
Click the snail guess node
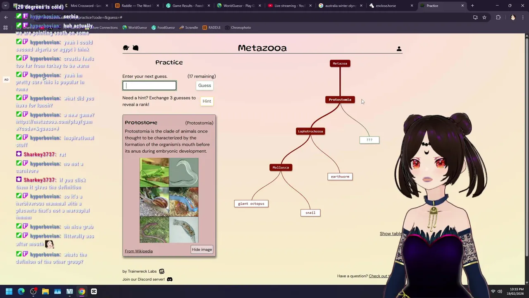(x=310, y=213)
